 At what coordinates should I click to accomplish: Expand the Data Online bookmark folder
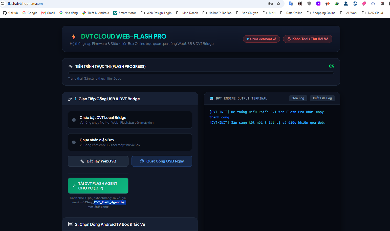pyautogui.click(x=291, y=13)
